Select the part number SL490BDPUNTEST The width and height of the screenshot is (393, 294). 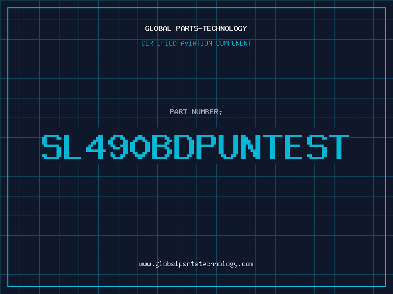coord(195,147)
